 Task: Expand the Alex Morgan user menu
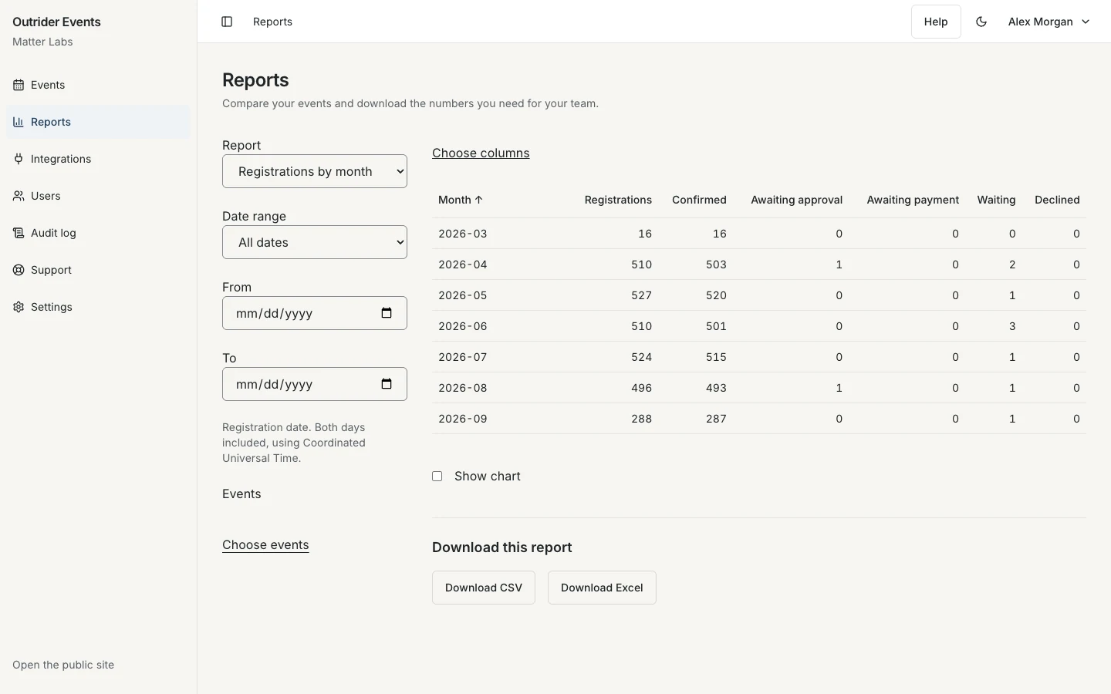click(x=1049, y=22)
